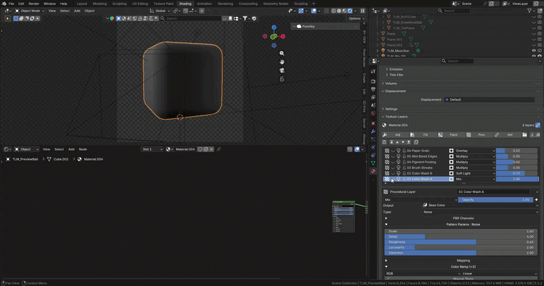
Task: Open the Window menu
Action: click(x=50, y=3)
